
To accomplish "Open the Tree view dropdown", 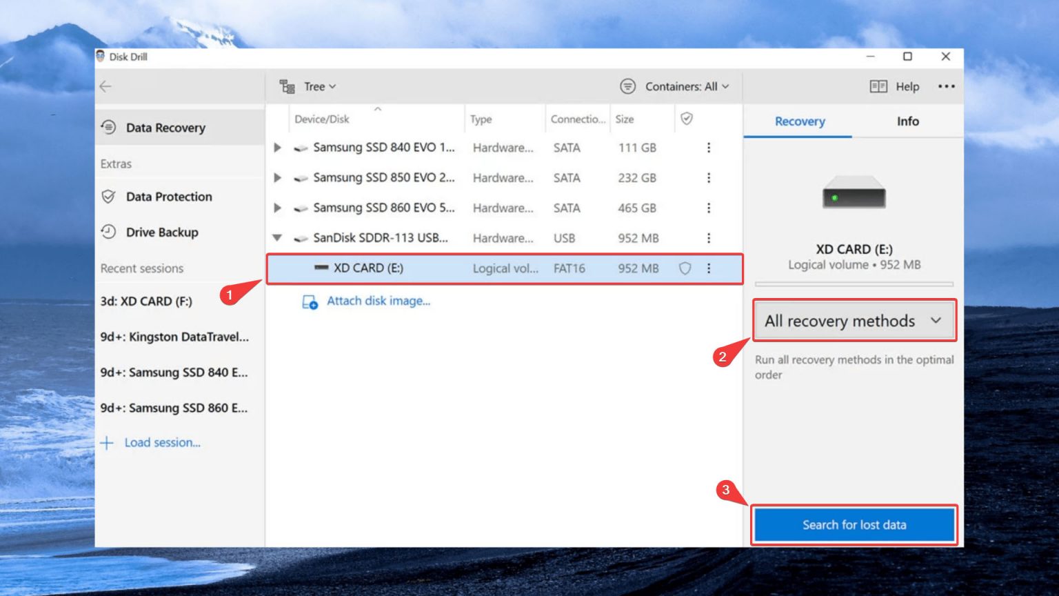I will coord(319,87).
